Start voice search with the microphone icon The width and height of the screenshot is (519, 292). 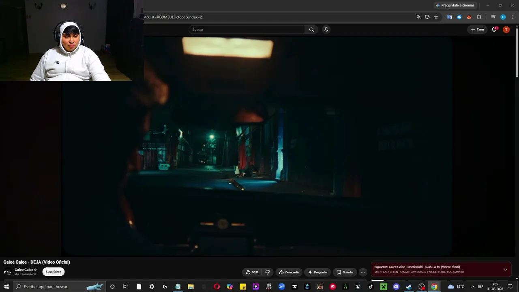326,30
